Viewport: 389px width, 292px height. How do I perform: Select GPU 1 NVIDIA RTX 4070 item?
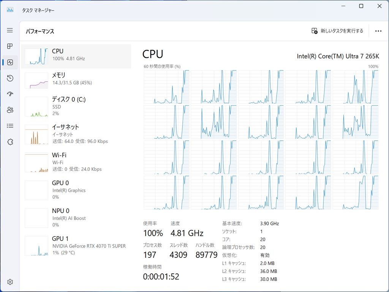76,245
